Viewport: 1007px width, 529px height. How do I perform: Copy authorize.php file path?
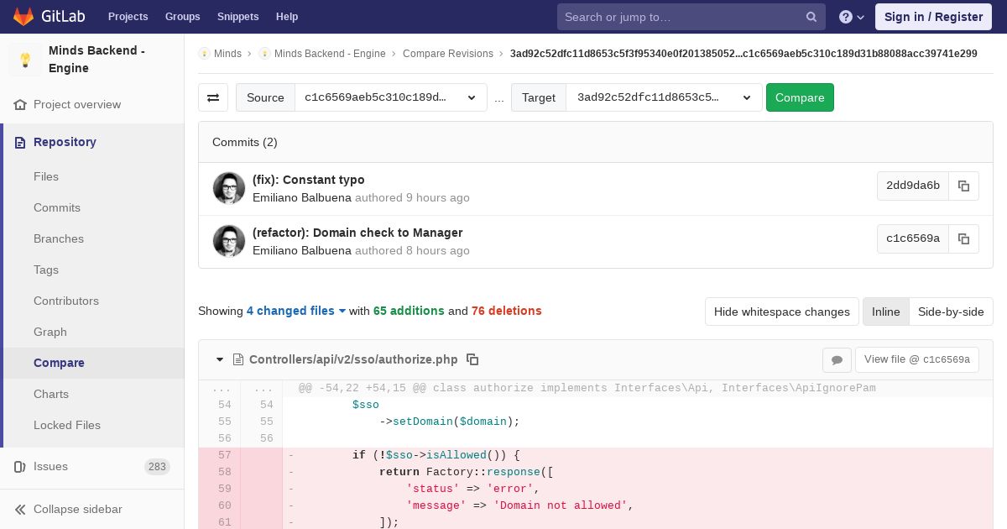point(472,359)
